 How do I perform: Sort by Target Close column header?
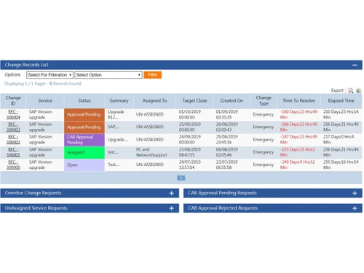[194, 100]
